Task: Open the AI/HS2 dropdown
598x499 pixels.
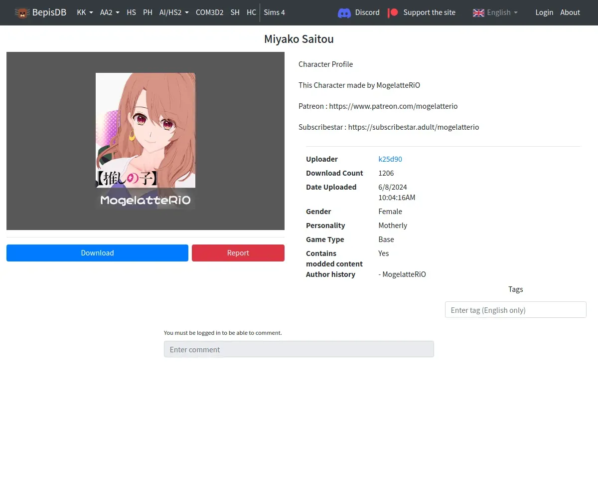Action: point(174,12)
